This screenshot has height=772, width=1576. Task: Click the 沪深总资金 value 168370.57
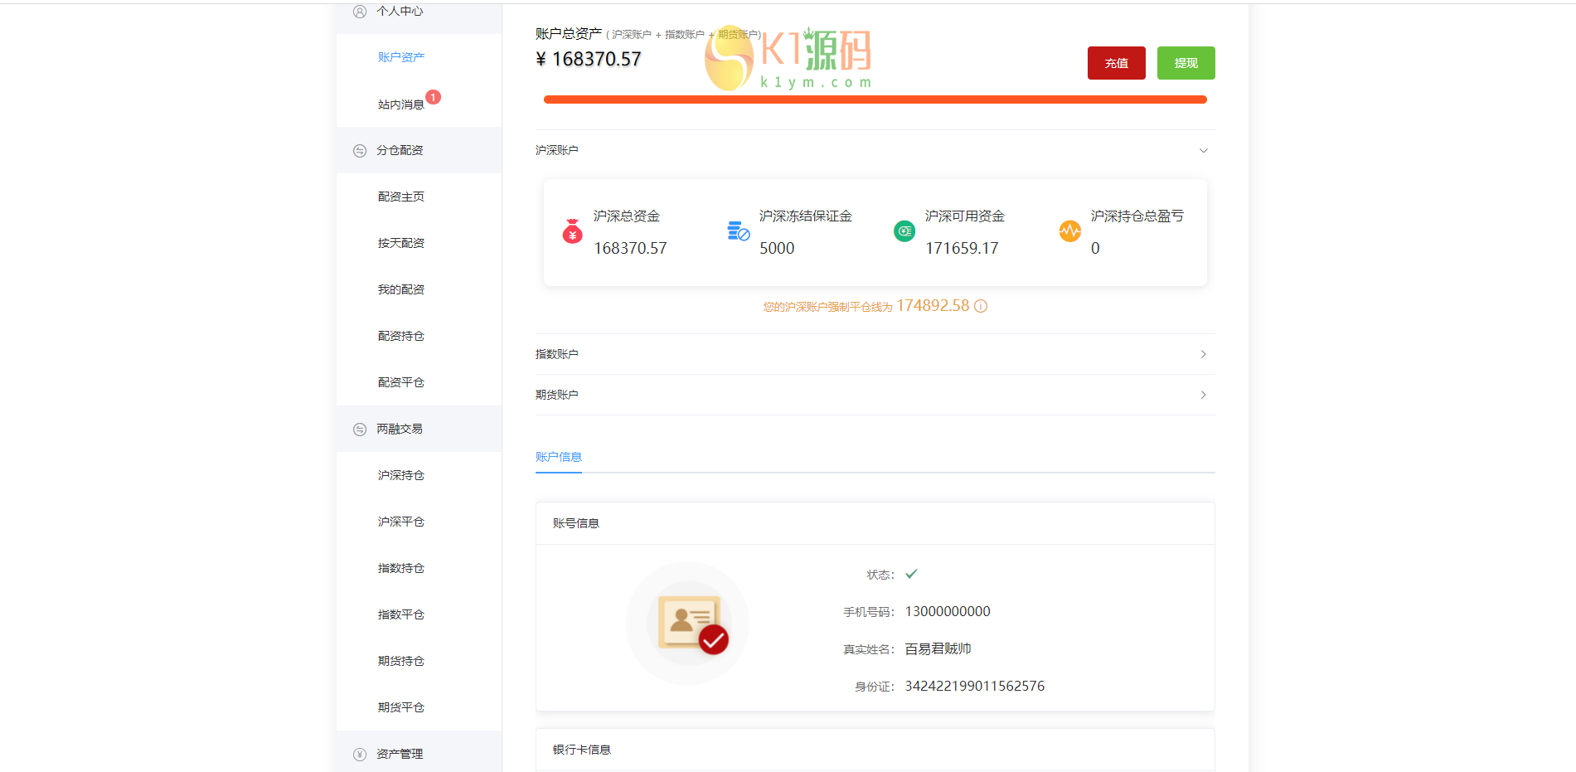tap(630, 248)
